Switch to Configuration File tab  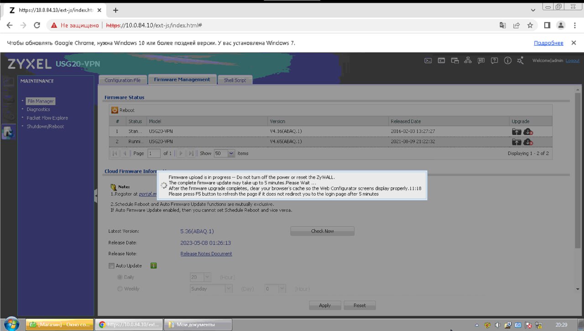click(123, 80)
